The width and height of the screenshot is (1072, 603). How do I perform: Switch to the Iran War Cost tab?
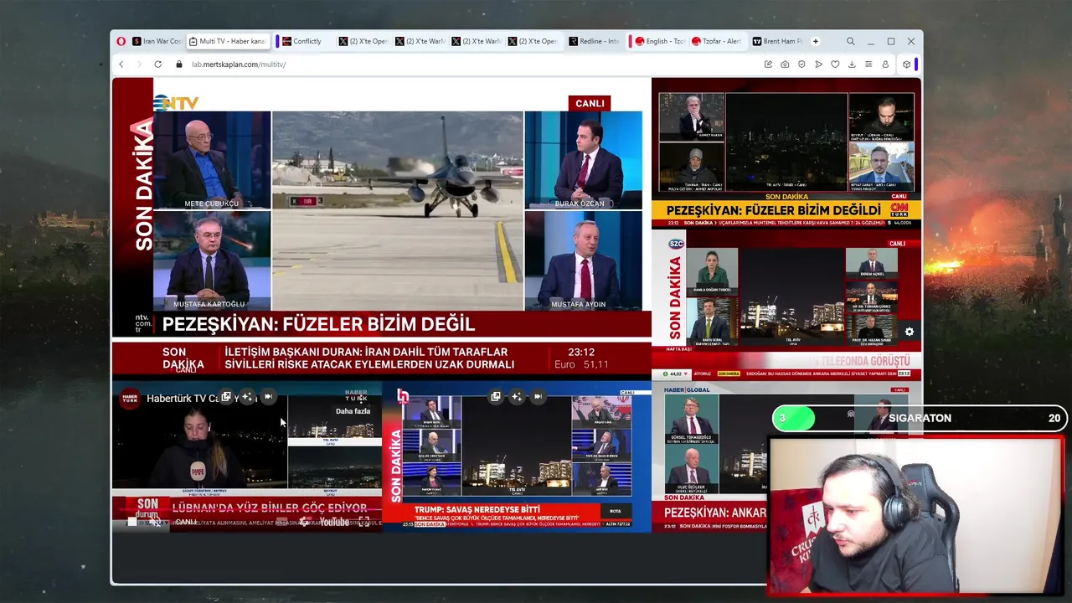coord(157,41)
